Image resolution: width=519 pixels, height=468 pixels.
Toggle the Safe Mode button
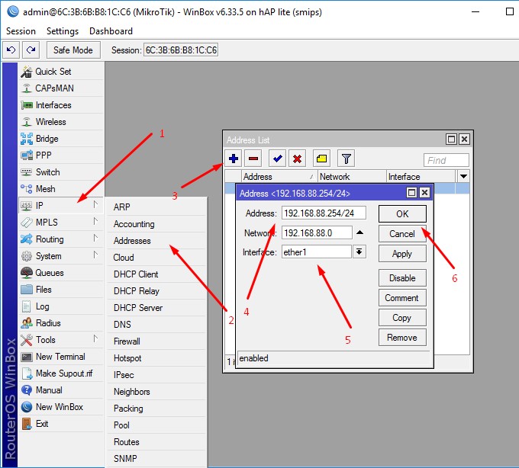click(x=73, y=50)
